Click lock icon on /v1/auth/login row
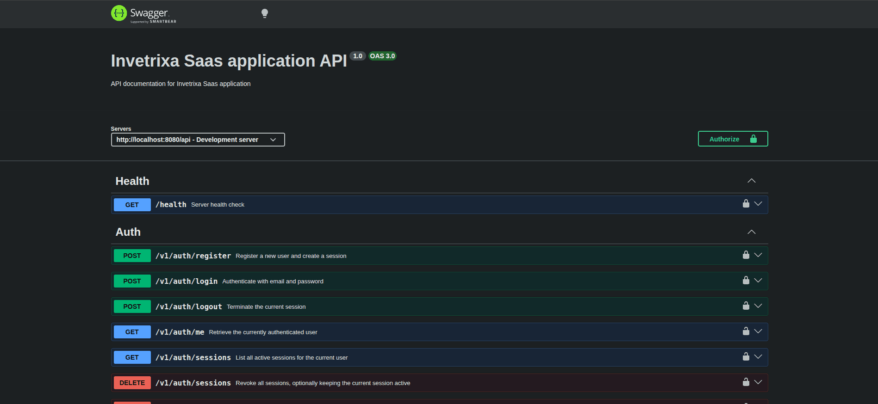Screen dimensions: 878x404 click(746, 281)
